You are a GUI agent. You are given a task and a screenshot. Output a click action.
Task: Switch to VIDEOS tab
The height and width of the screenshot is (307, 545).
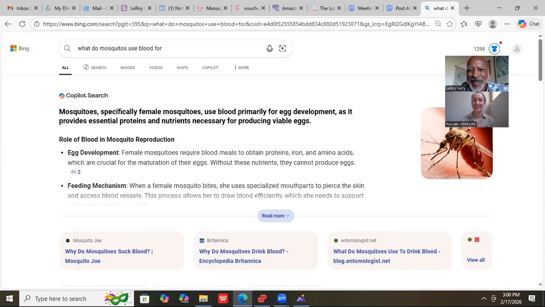156,67
